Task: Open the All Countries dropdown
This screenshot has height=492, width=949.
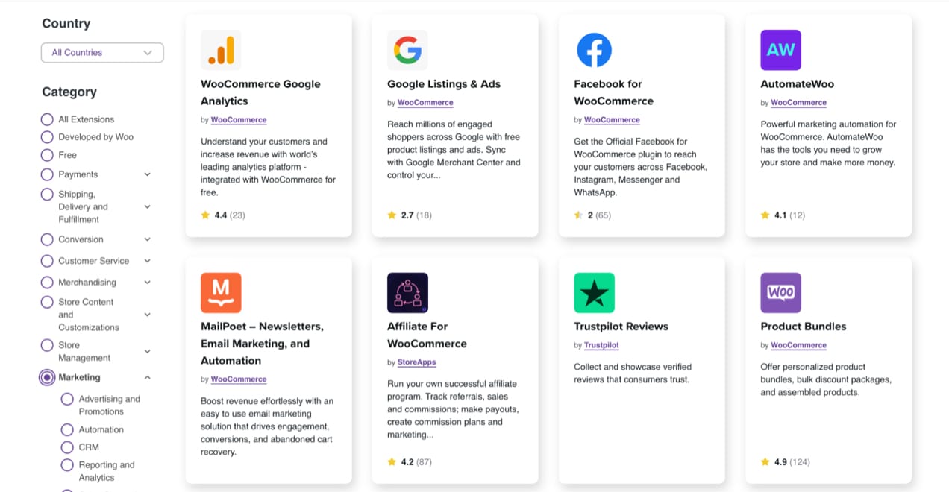Action: (102, 53)
